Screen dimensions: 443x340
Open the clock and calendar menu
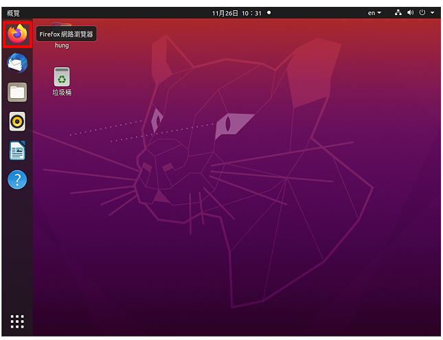click(x=237, y=13)
